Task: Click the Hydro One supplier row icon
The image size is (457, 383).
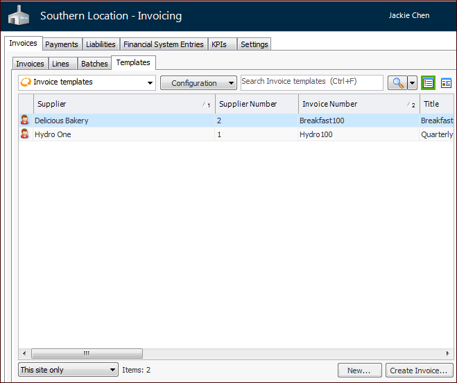Action: (x=25, y=134)
